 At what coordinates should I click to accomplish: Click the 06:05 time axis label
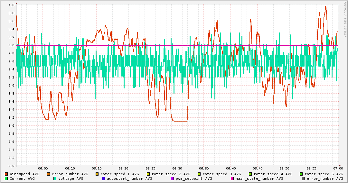[43, 168]
